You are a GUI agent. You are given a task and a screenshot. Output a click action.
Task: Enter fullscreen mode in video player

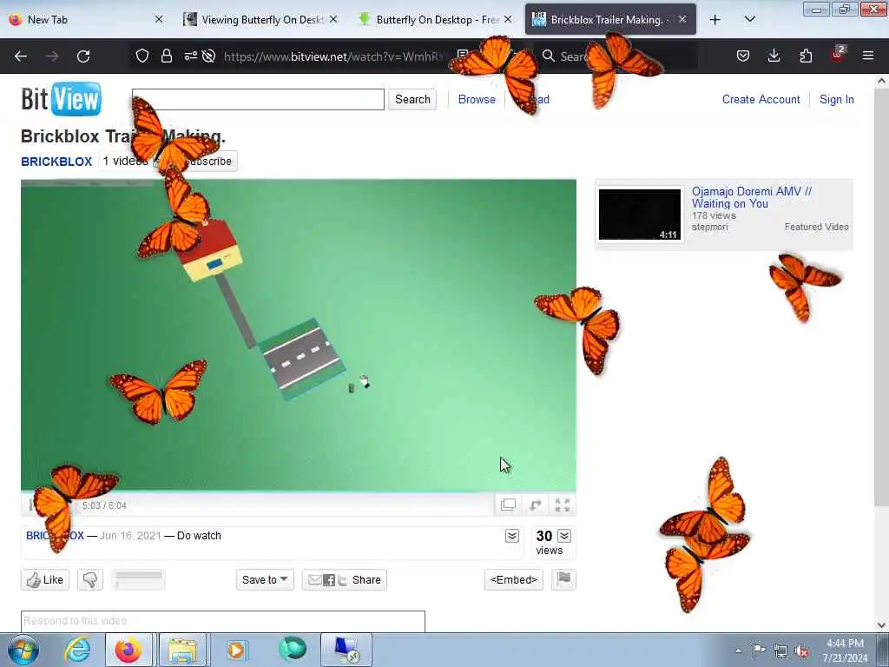(563, 505)
